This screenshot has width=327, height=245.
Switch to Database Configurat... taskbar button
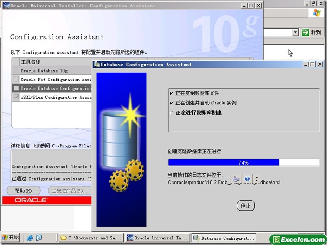224,238
